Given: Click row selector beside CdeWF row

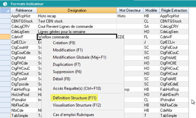Looking at the screenshot, I should 6,37.
